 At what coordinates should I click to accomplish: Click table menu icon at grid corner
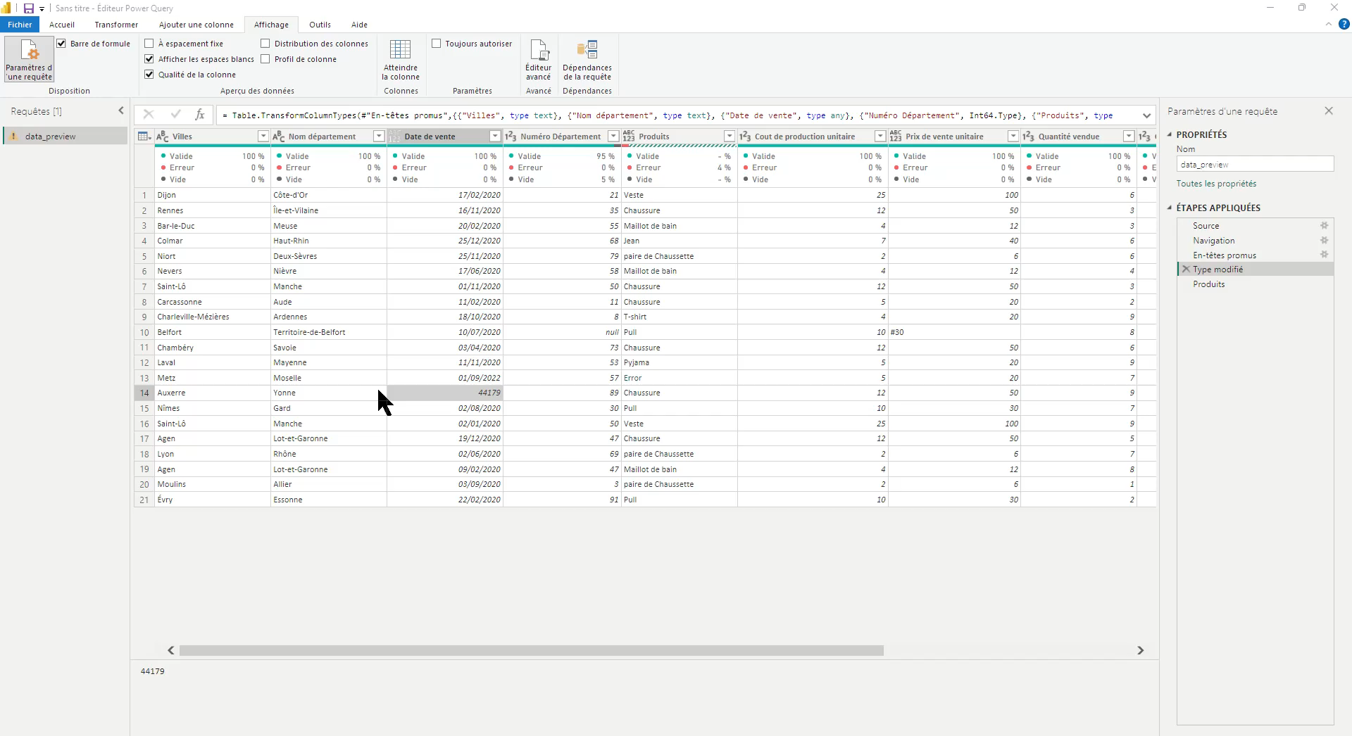144,137
